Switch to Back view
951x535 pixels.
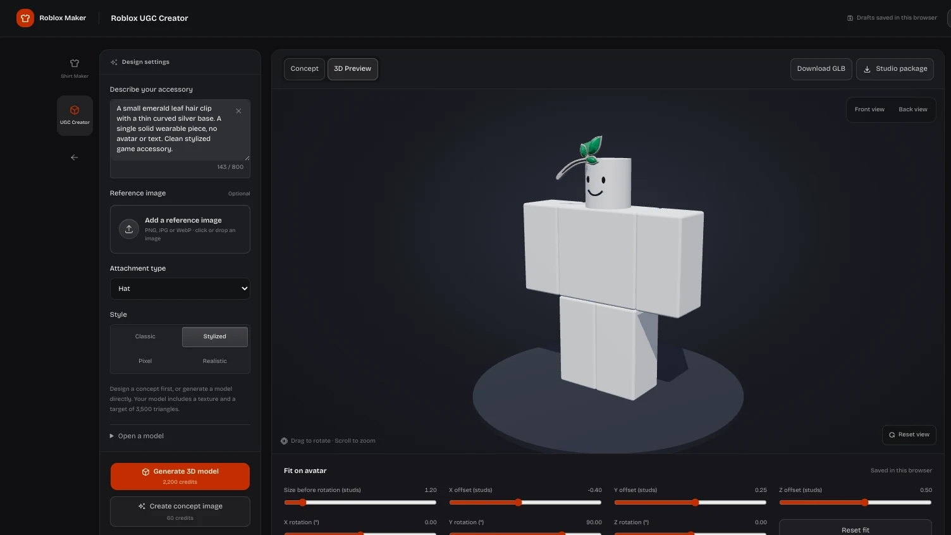[x=913, y=109]
